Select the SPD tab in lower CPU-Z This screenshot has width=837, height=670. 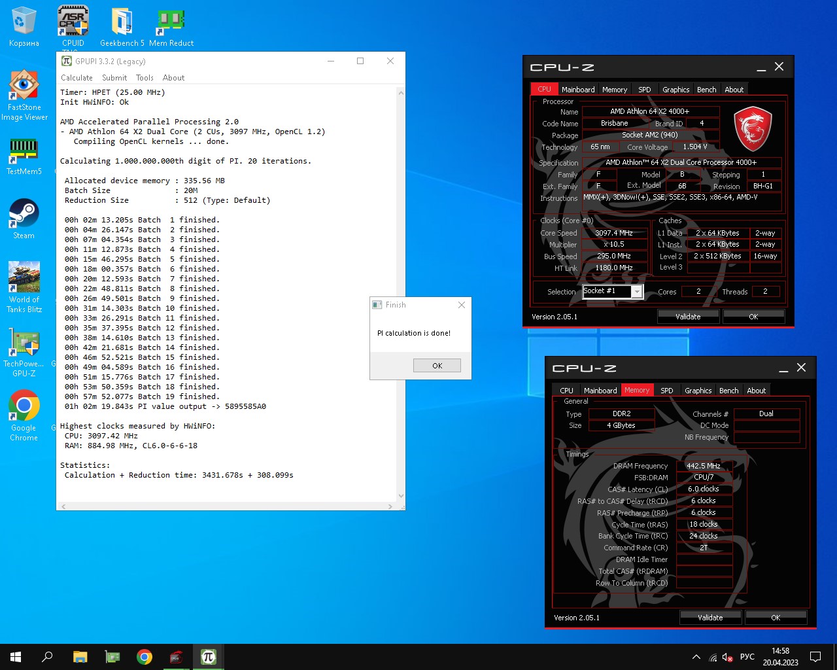[x=667, y=391]
